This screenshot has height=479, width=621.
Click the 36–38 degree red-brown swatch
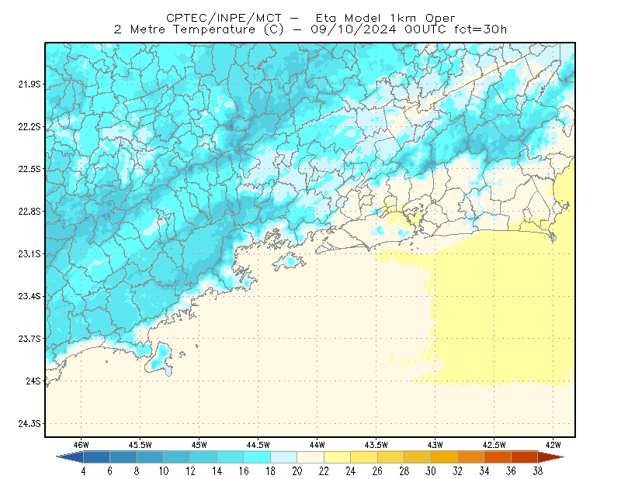tap(525, 457)
